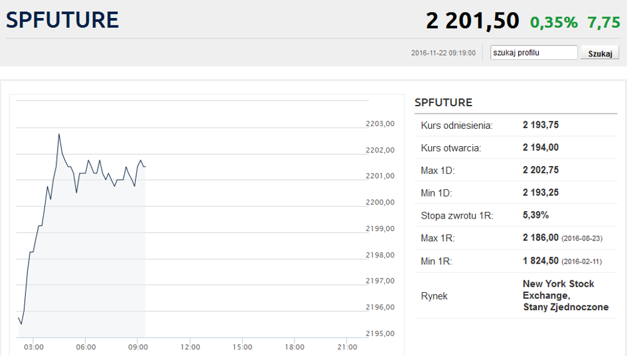This screenshot has width=627, height=356.
Task: Click the Max 1R date 2016-08-23
Action: pos(582,238)
